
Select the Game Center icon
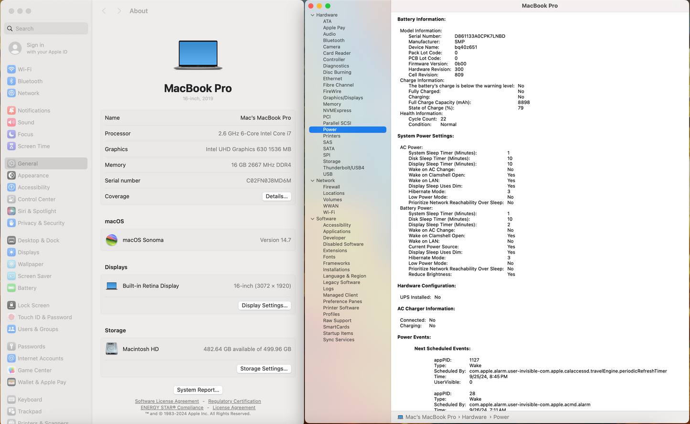click(x=11, y=370)
